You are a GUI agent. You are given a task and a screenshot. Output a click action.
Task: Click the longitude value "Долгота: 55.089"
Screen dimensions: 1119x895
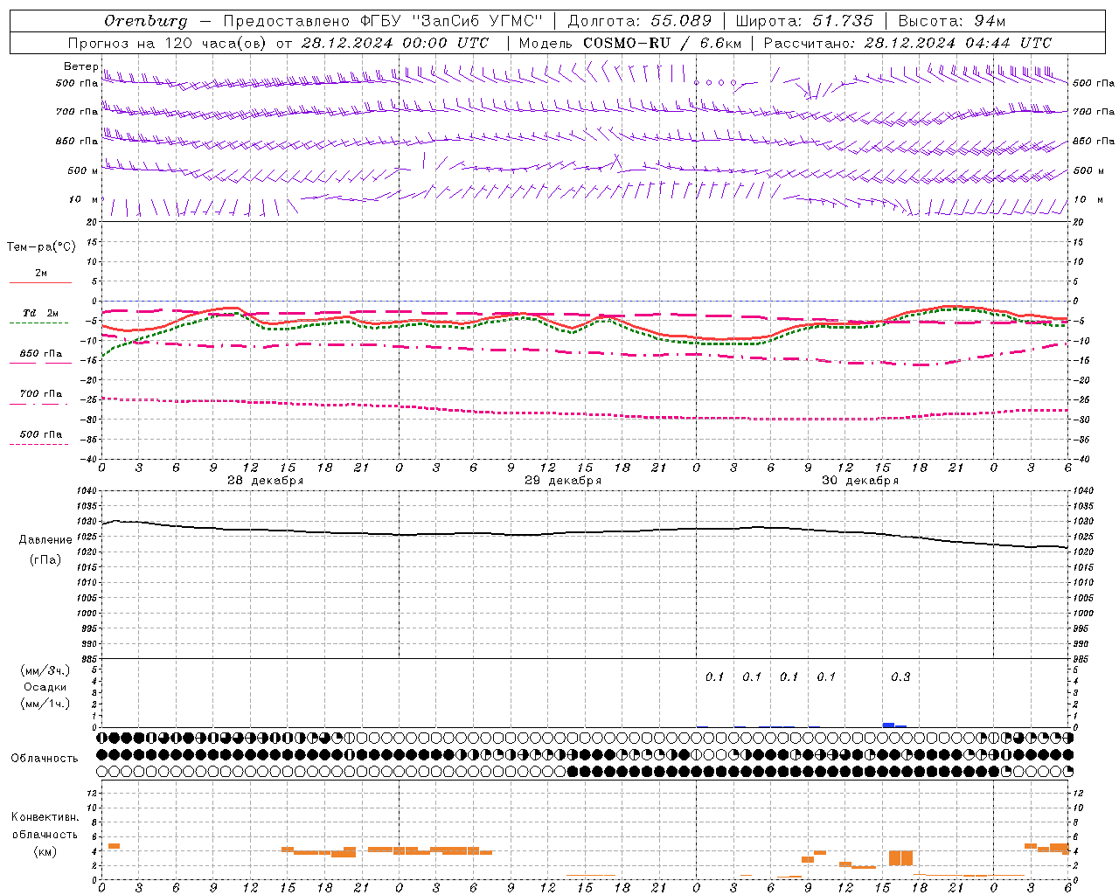click(x=639, y=20)
